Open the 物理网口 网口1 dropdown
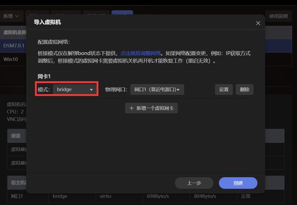Screen dimensions: 297x205 tap(157, 89)
